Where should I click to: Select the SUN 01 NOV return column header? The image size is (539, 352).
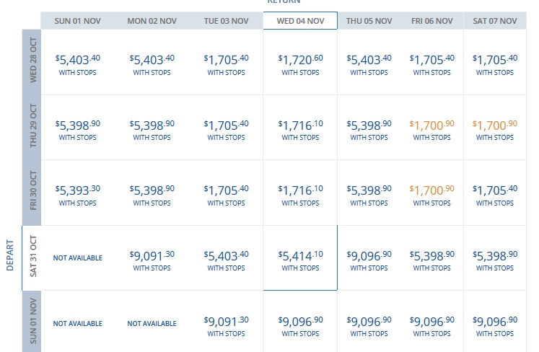pyautogui.click(x=77, y=21)
